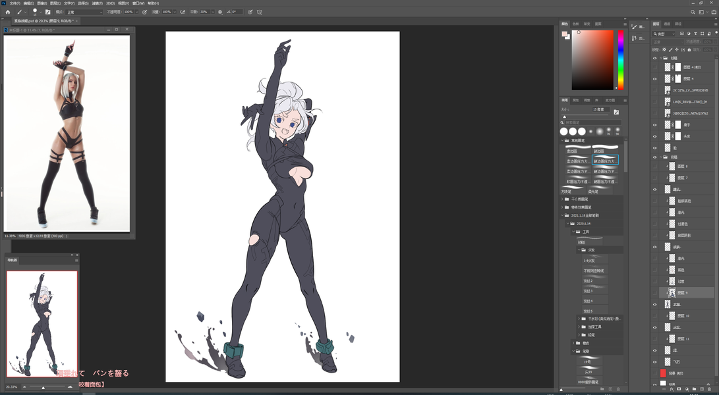Filter layers by type layers icon
Screen dimensions: 719x395
pyautogui.click(x=696, y=34)
